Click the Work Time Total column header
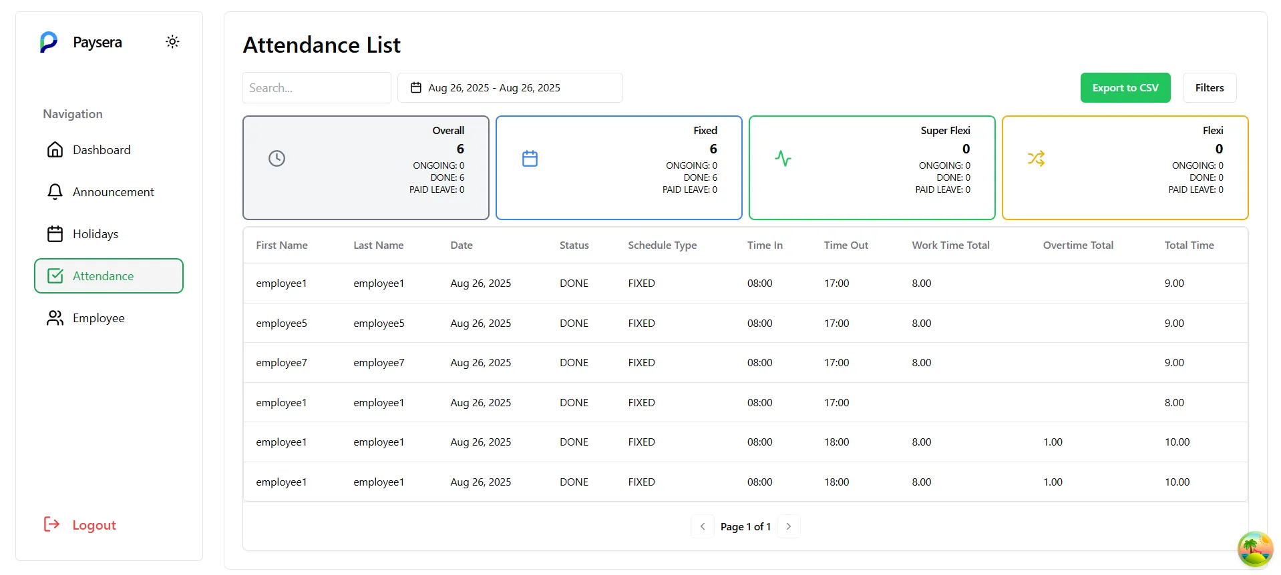 (x=951, y=245)
